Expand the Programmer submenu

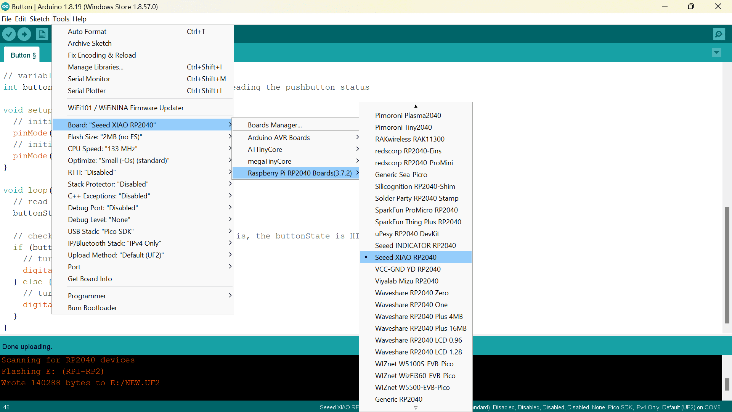click(x=143, y=296)
